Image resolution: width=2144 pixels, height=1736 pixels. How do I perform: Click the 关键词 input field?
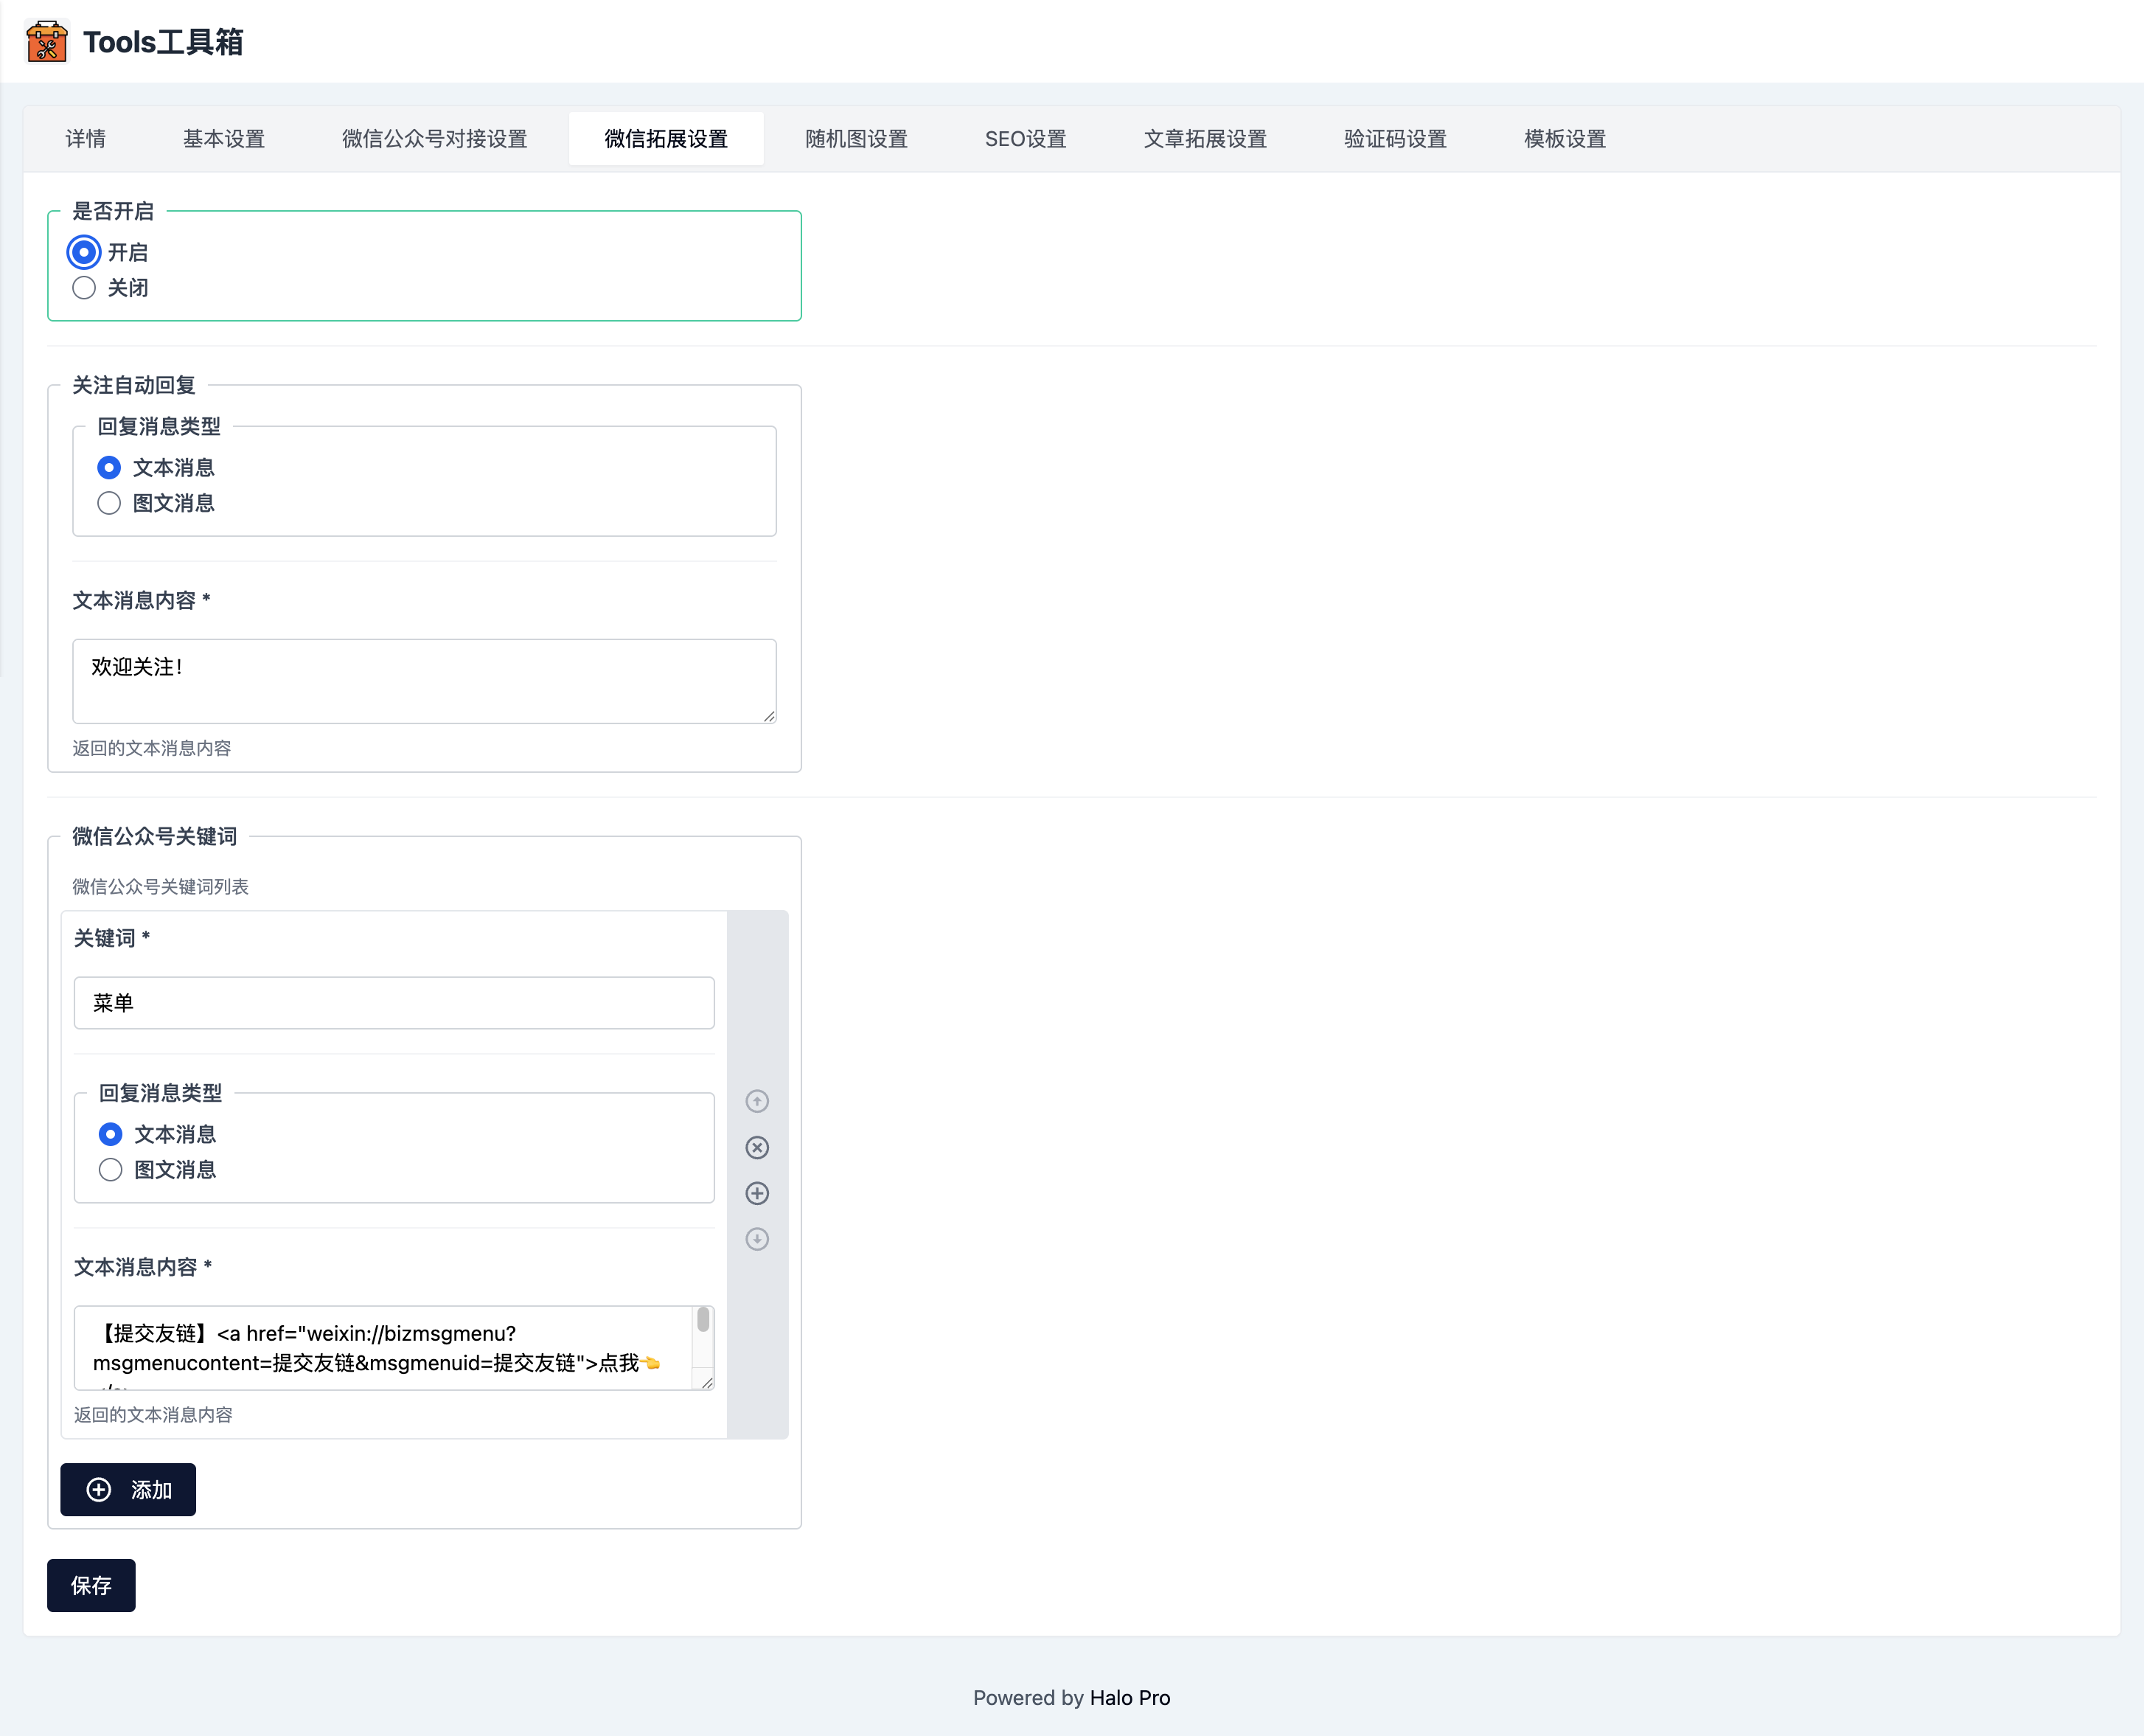pos(394,1003)
